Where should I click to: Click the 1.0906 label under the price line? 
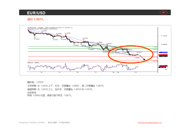[x=137, y=58]
